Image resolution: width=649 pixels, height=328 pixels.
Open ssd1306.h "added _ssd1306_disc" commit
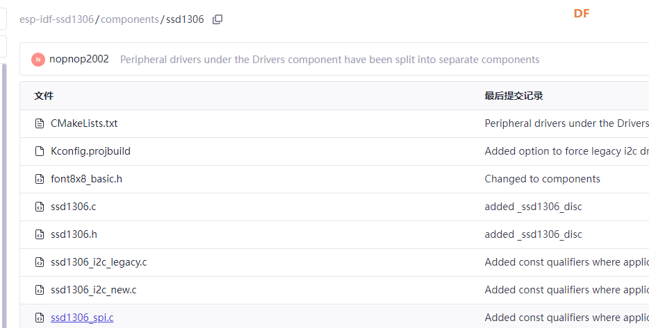[533, 234]
